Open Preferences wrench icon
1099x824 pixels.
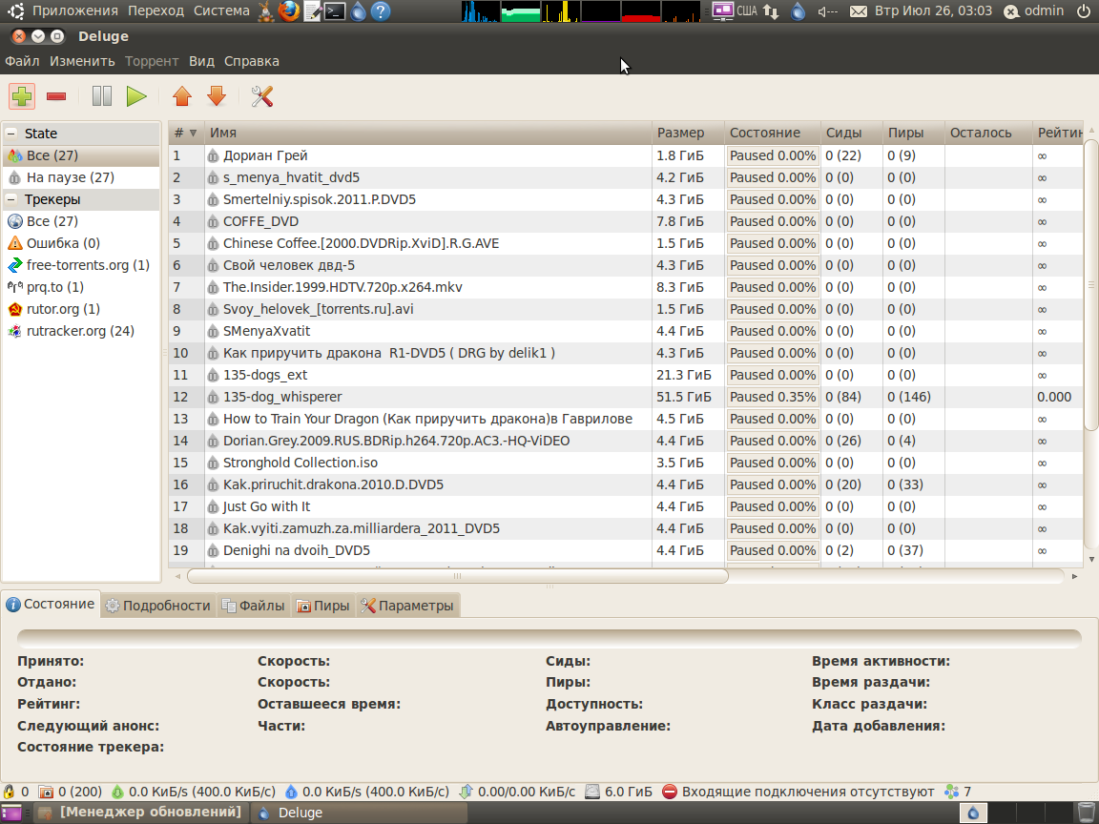tap(262, 96)
